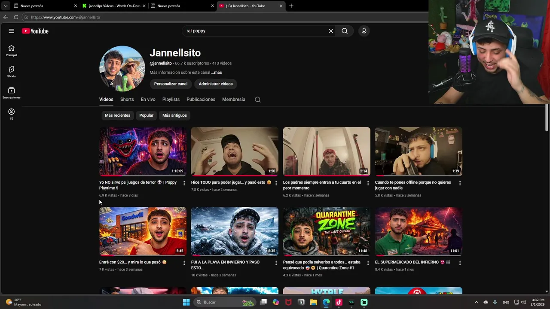The width and height of the screenshot is (550, 309).
Task: Switch to the Videos tab
Action: pos(106,100)
